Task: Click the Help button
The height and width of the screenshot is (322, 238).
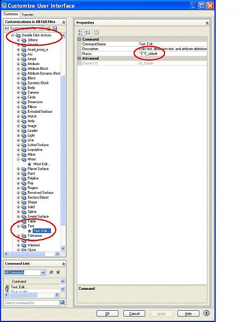Action: pyautogui.click(x=188, y=313)
